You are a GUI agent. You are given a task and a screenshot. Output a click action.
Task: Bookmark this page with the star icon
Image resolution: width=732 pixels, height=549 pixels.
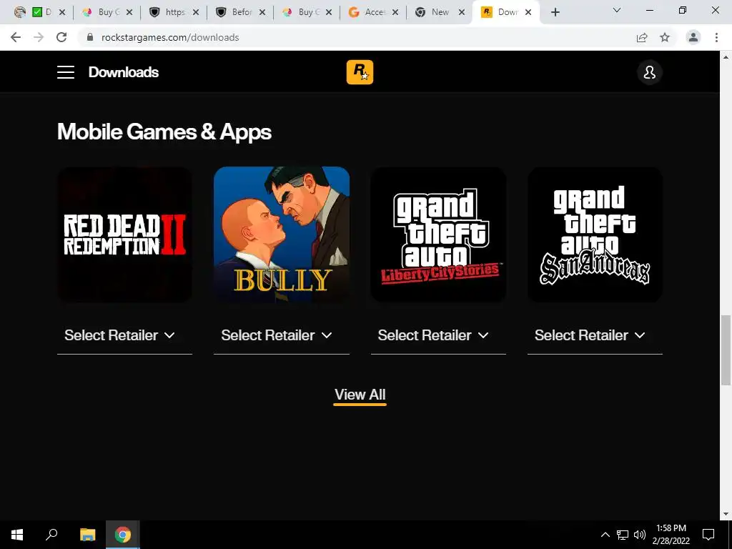(x=665, y=37)
